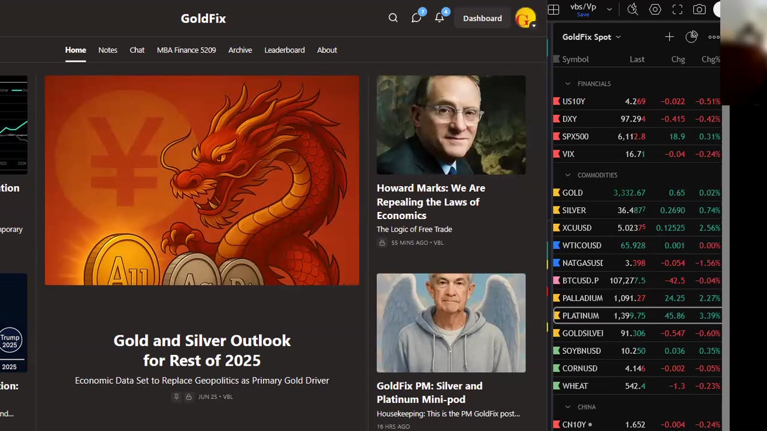Open the quick search lightning icon
Screen dimensions: 767x431
coord(633,10)
